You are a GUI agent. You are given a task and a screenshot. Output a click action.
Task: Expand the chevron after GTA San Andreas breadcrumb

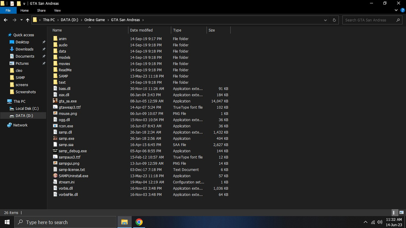(x=143, y=20)
